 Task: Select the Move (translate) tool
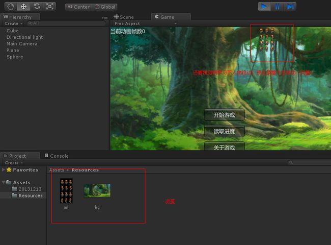tap(23, 7)
